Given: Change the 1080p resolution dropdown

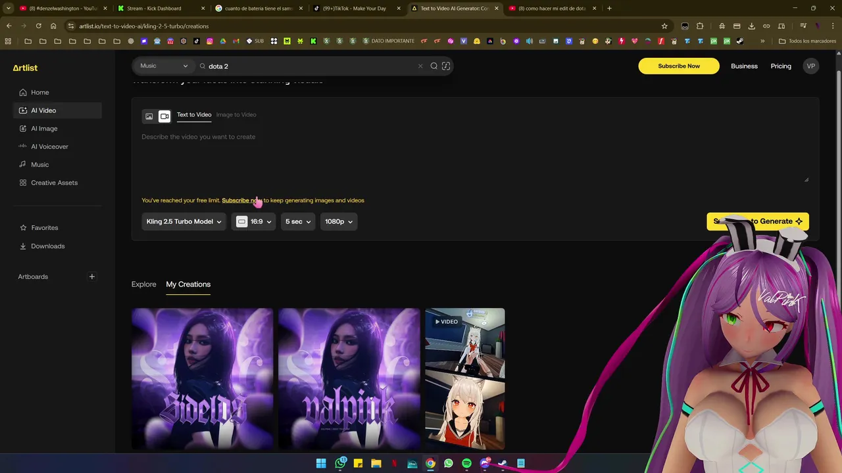Looking at the screenshot, I should (339, 221).
